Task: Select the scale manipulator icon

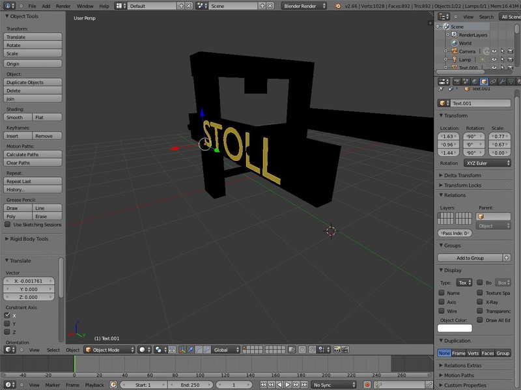Action: coord(207,350)
